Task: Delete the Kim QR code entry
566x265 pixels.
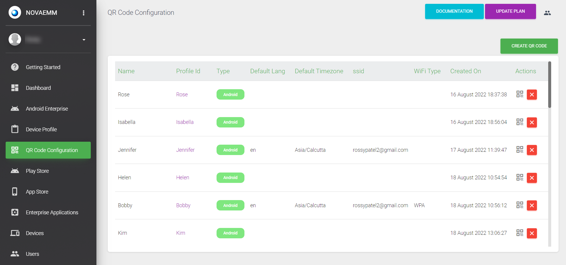Action: point(532,233)
